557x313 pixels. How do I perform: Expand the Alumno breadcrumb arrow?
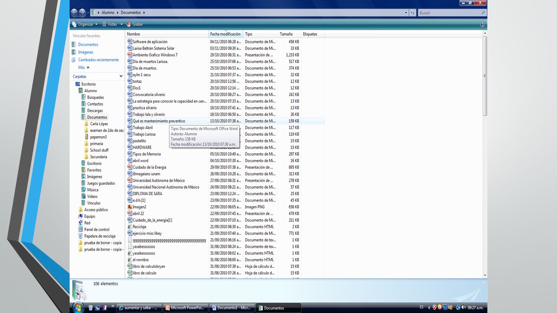tap(117, 13)
